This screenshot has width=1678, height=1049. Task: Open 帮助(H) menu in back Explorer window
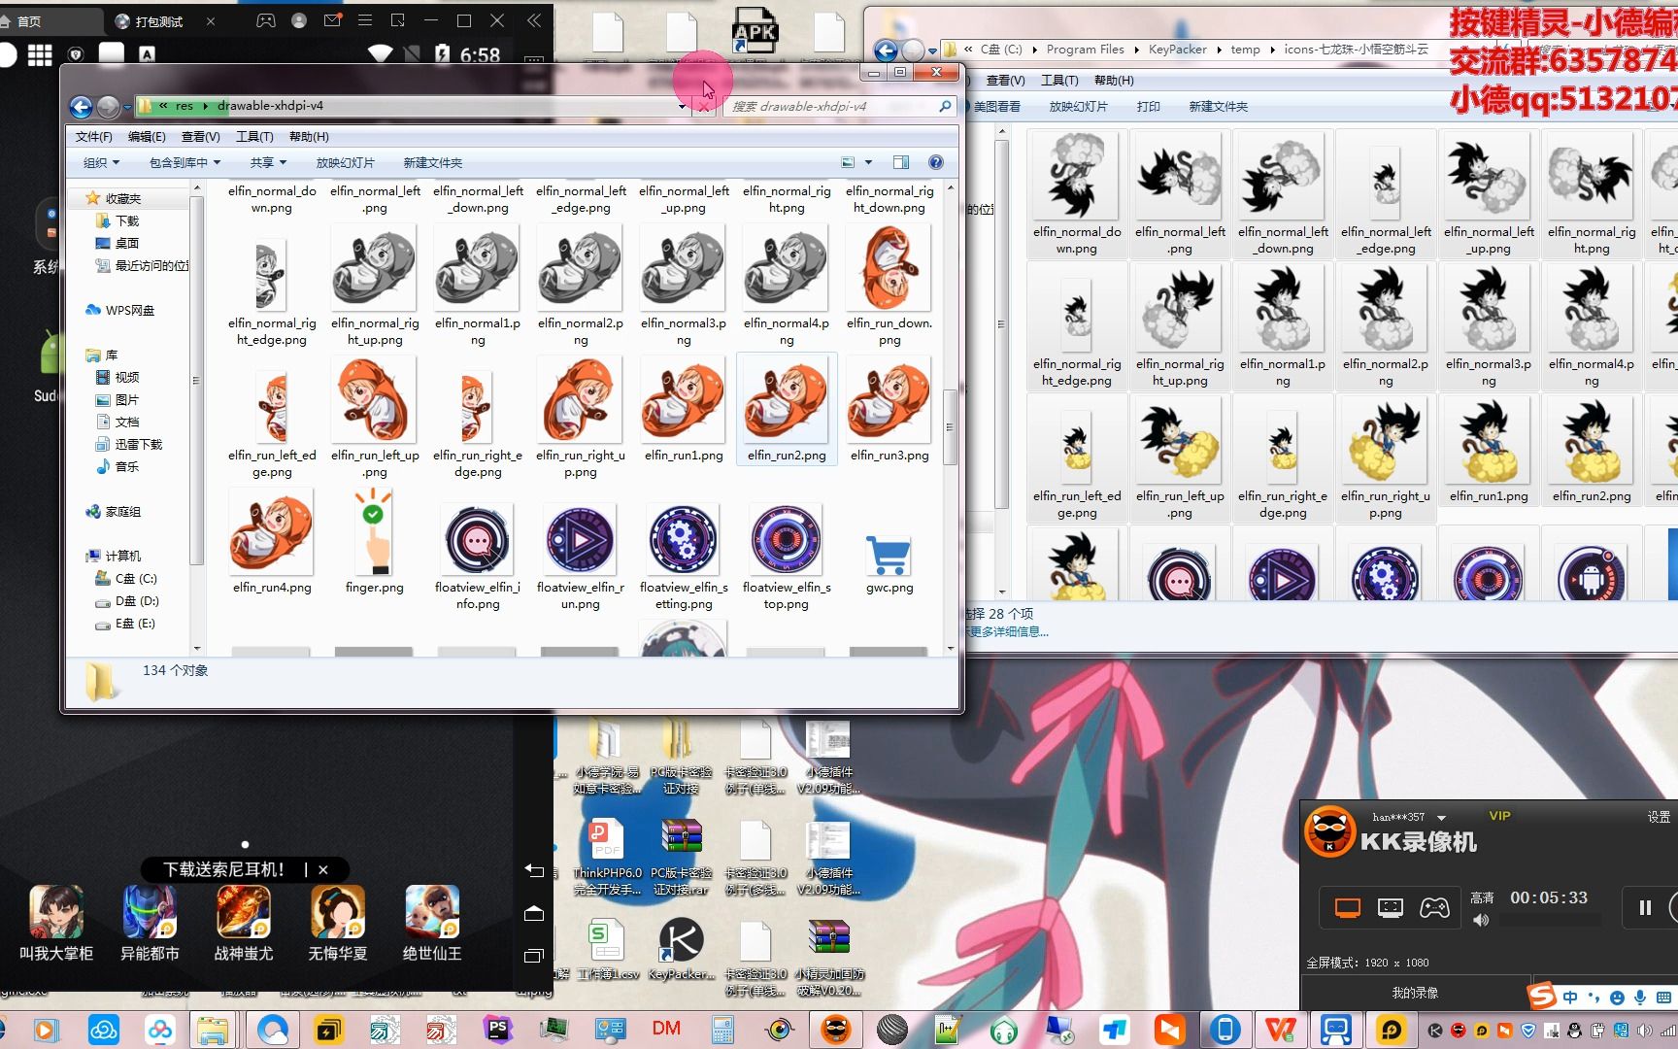(x=1114, y=80)
